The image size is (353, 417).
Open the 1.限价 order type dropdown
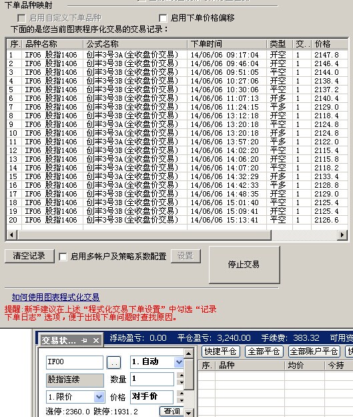[x=99, y=397]
